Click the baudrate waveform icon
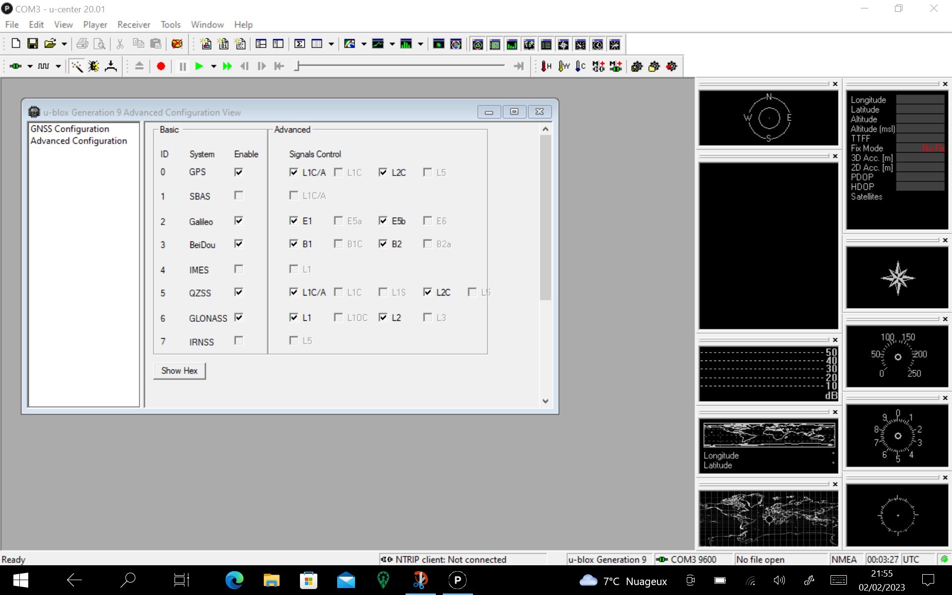952x595 pixels. (44, 66)
